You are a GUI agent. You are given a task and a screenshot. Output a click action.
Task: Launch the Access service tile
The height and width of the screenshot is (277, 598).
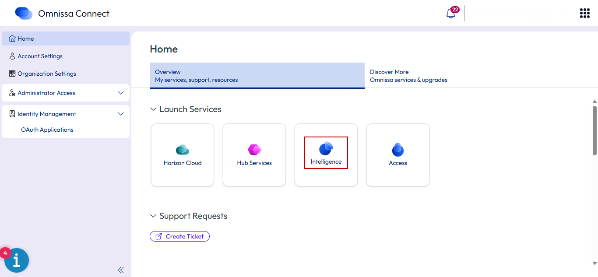(x=398, y=155)
